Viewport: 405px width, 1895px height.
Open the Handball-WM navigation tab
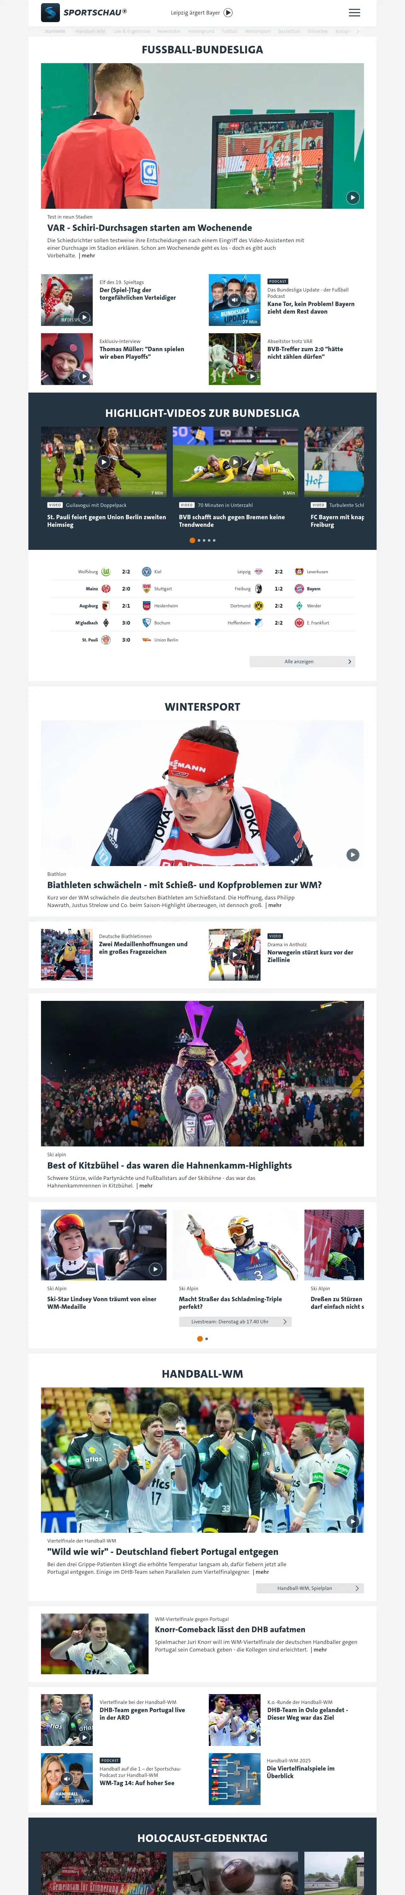click(x=91, y=32)
